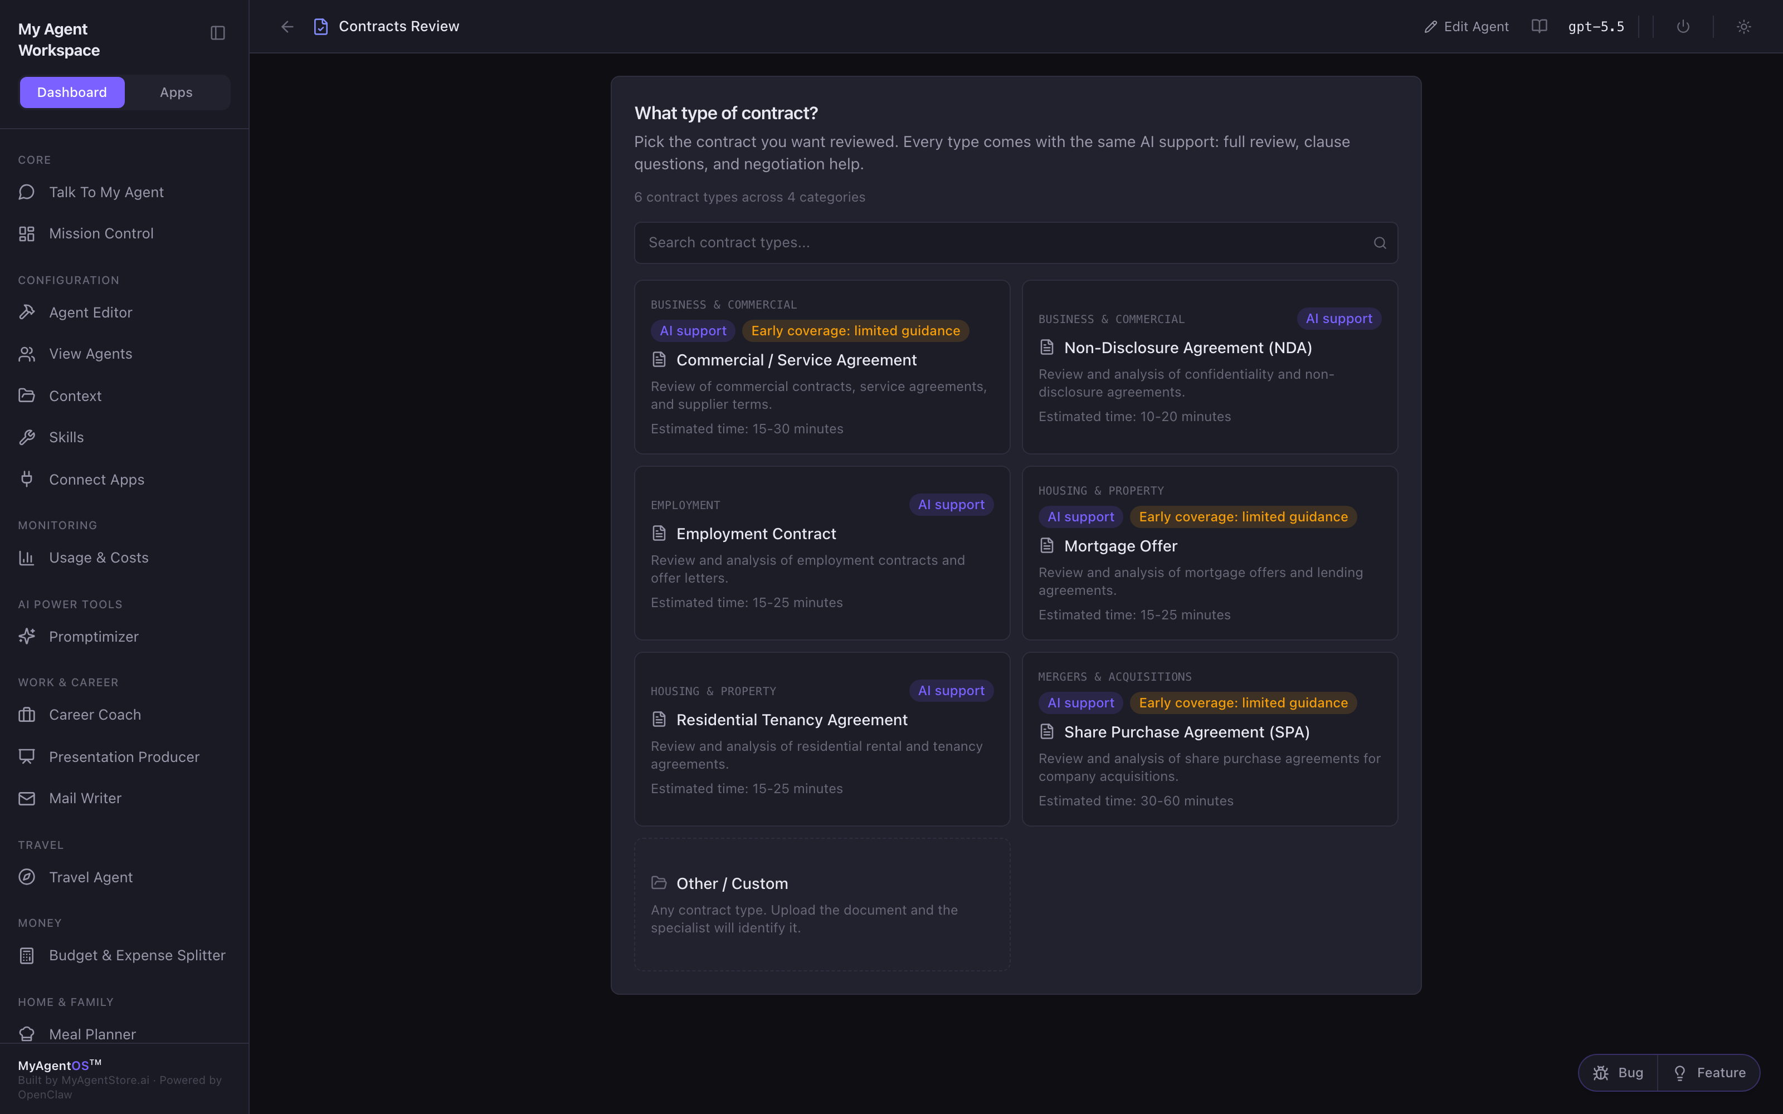Click the power icon in the header
The width and height of the screenshot is (1783, 1114).
click(x=1683, y=27)
